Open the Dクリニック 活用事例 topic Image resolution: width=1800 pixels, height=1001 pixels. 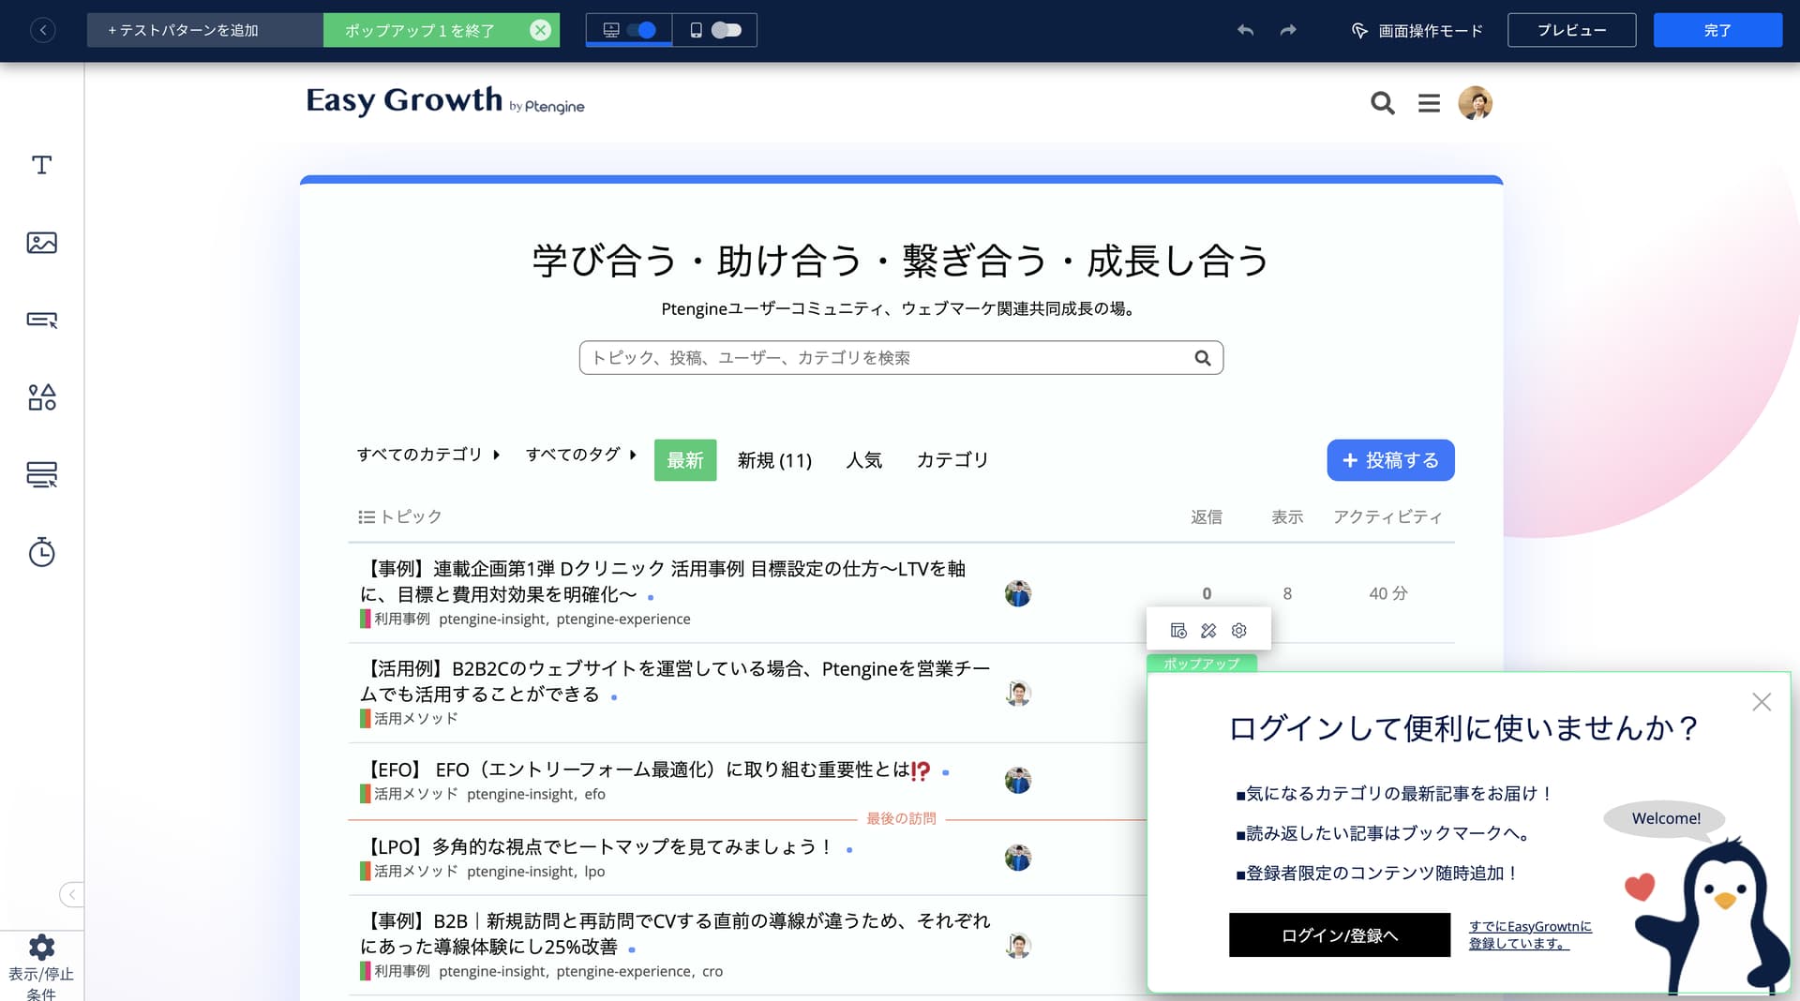click(x=663, y=581)
